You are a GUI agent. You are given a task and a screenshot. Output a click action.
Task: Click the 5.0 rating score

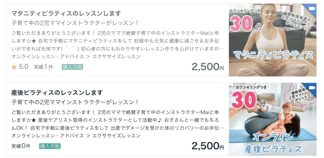[x=24, y=67]
